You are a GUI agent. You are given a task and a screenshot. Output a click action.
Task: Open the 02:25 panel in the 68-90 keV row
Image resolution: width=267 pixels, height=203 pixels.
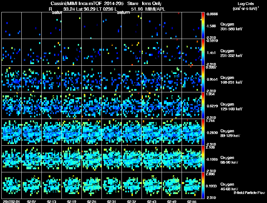coord(91,159)
